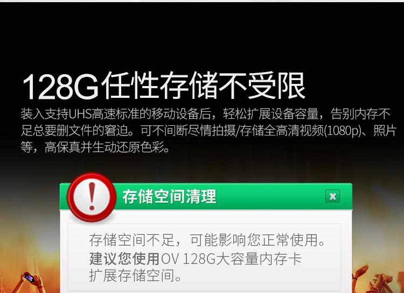Image resolution: width=404 pixels, height=293 pixels.
Task: Click the 扩展存储空间 line in dialog
Action: tap(135, 275)
